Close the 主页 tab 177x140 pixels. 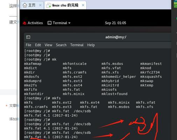tap(40, 5)
